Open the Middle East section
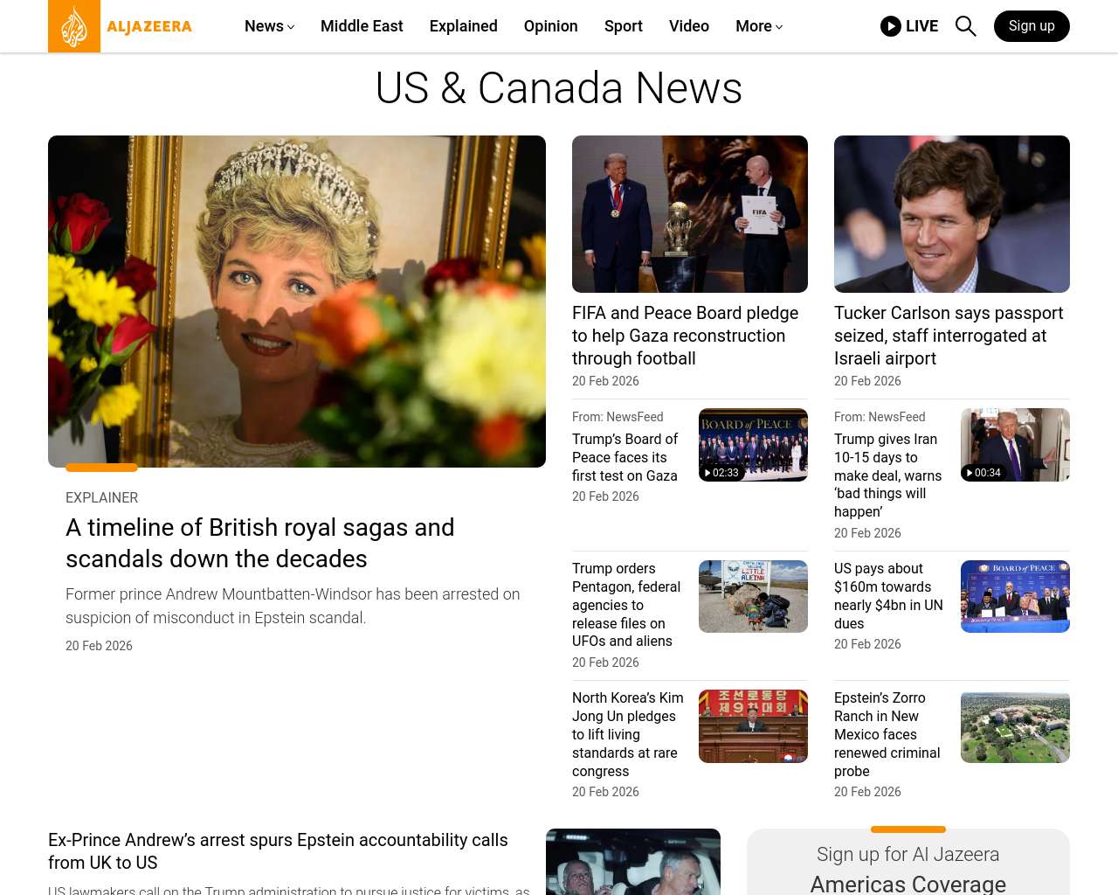 tap(362, 26)
